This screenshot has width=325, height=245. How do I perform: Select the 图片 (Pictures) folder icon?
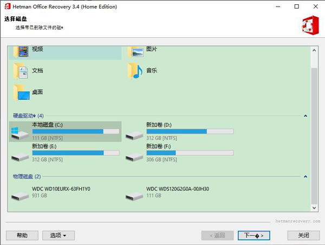pyautogui.click(x=135, y=52)
